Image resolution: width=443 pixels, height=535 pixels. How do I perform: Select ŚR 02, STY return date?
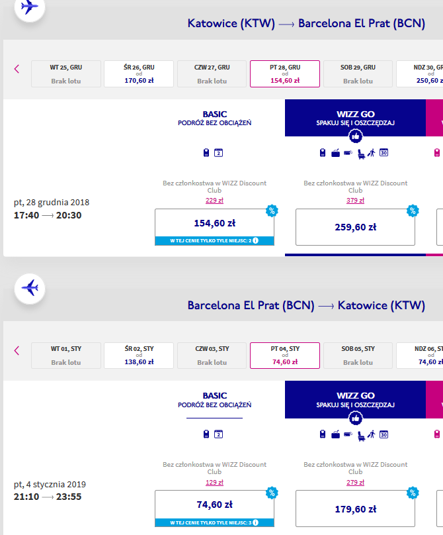(x=139, y=356)
